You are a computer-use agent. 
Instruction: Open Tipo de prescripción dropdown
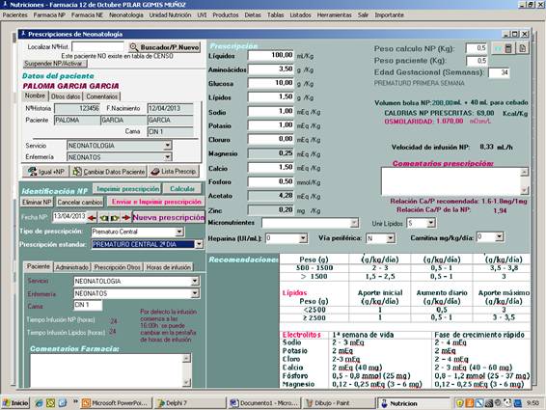coord(179,232)
